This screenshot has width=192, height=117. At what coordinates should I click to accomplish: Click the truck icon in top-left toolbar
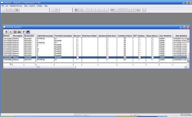(17, 10)
